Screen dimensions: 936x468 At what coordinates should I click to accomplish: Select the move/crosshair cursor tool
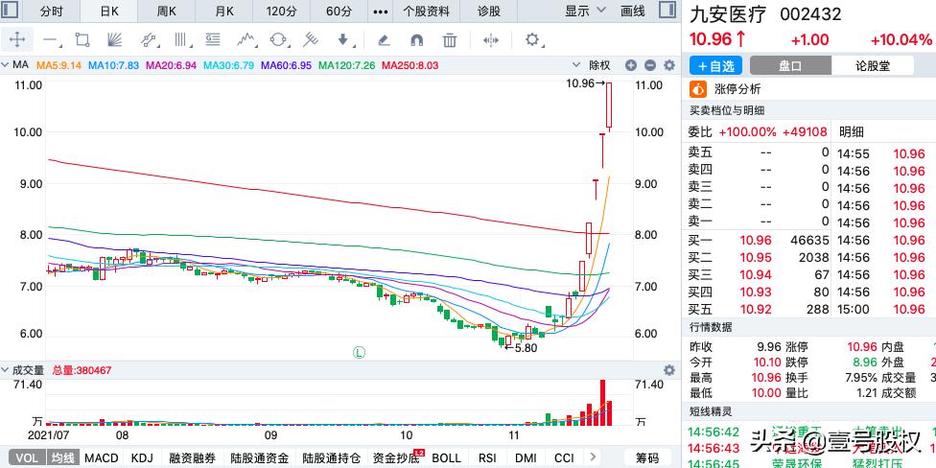(16, 40)
